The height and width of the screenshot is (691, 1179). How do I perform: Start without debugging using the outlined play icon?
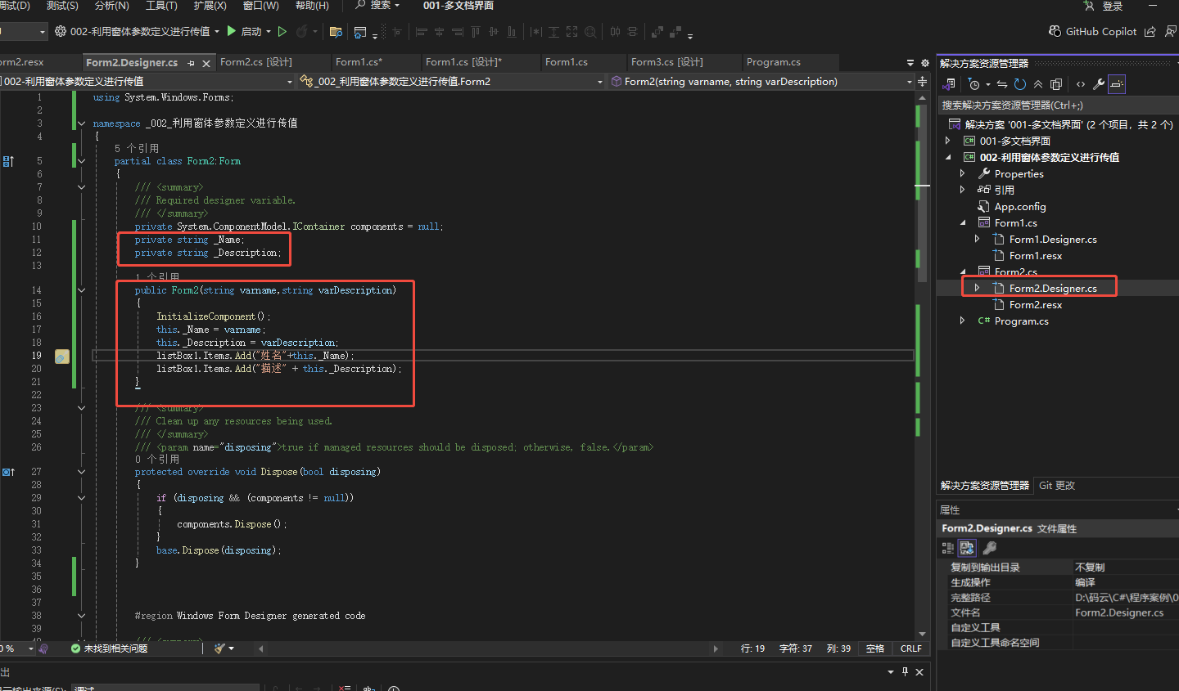pyautogui.click(x=282, y=31)
